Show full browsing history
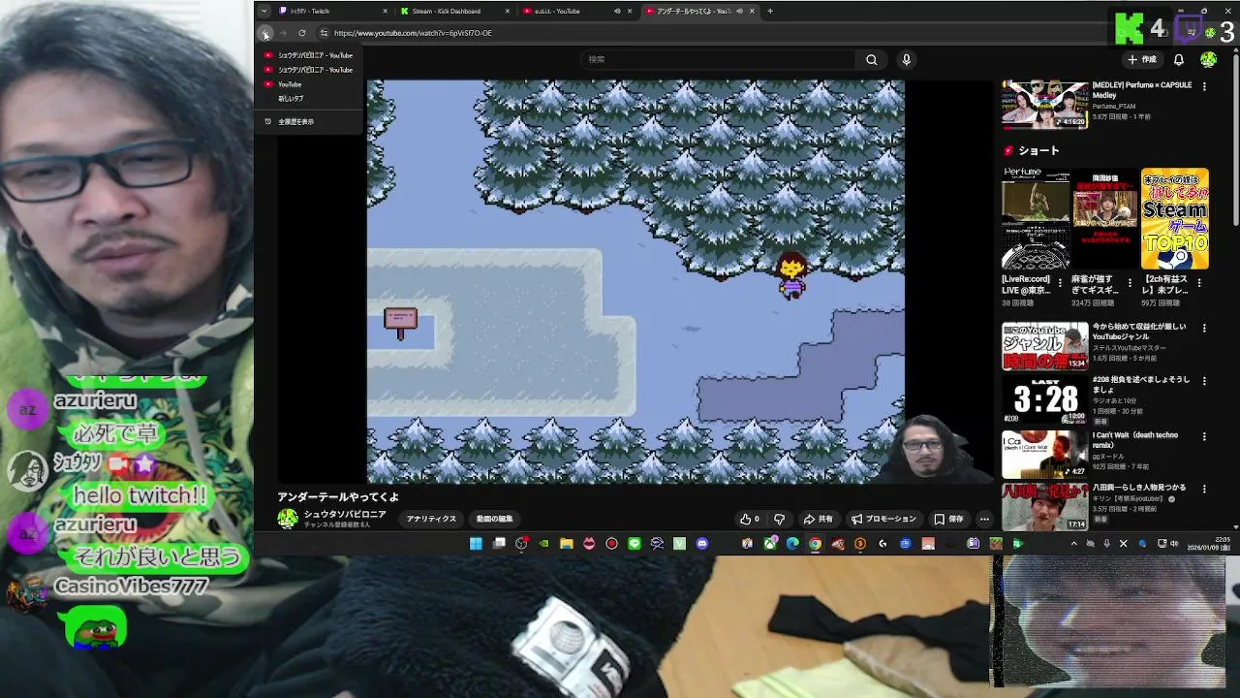 point(309,121)
